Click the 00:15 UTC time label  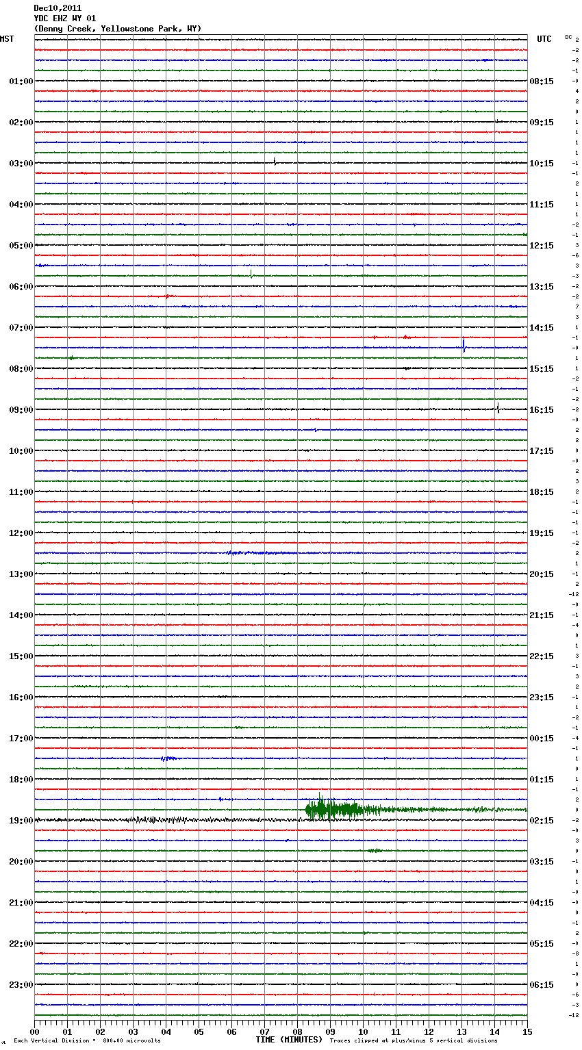(x=542, y=739)
